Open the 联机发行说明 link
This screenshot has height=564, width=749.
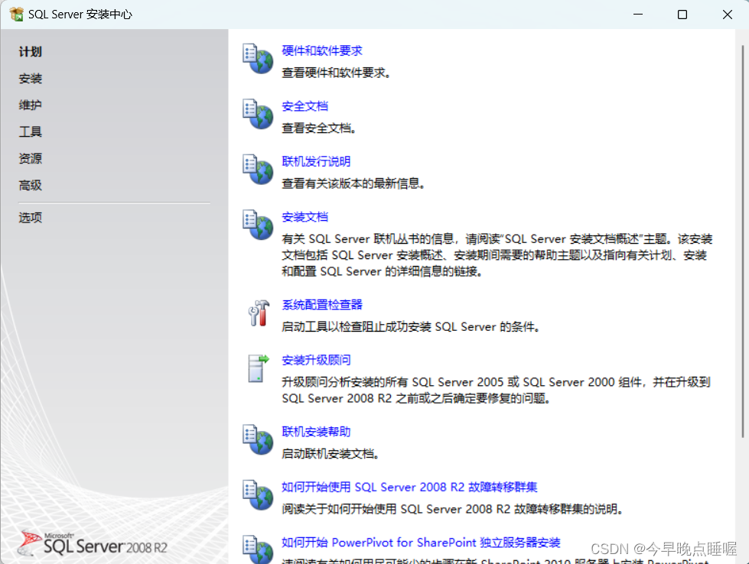316,161
